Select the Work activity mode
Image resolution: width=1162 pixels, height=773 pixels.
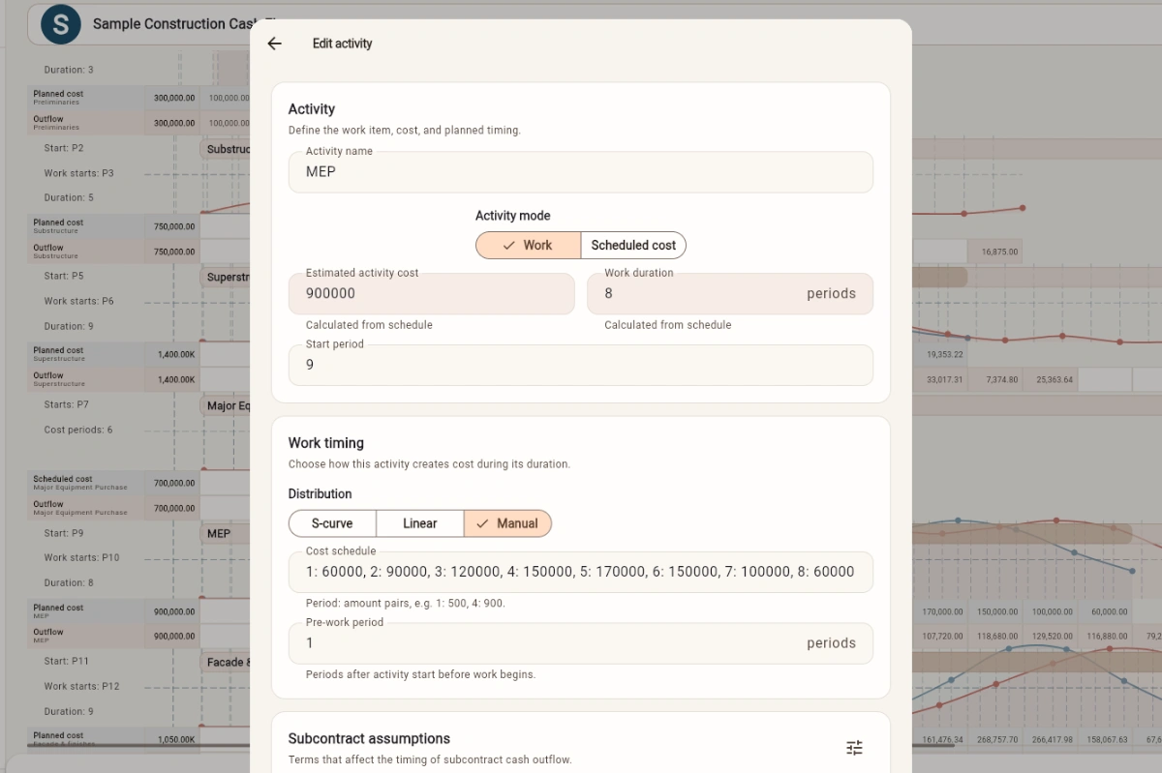pyautogui.click(x=528, y=246)
